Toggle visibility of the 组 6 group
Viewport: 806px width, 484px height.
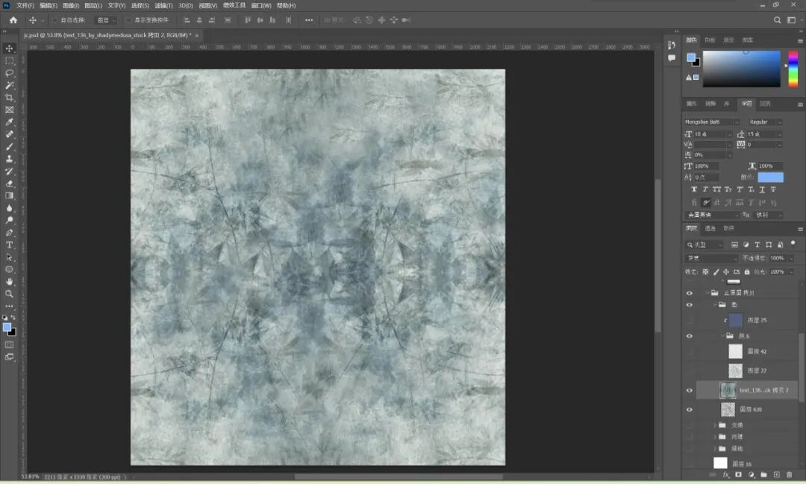690,336
